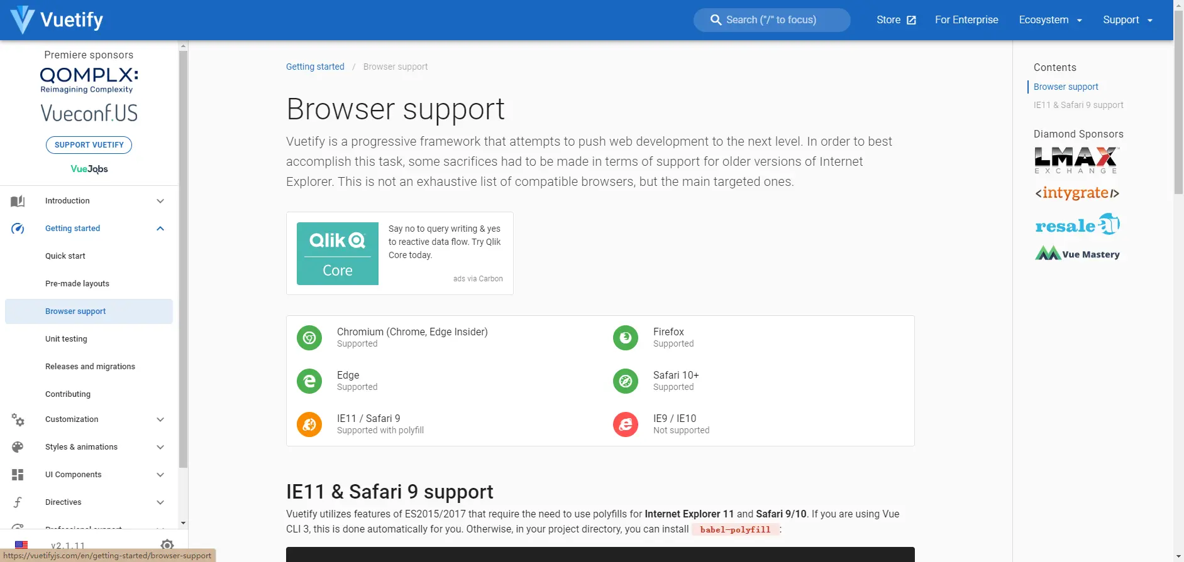
Task: Select Browser support in sidebar
Action: [x=89, y=311]
